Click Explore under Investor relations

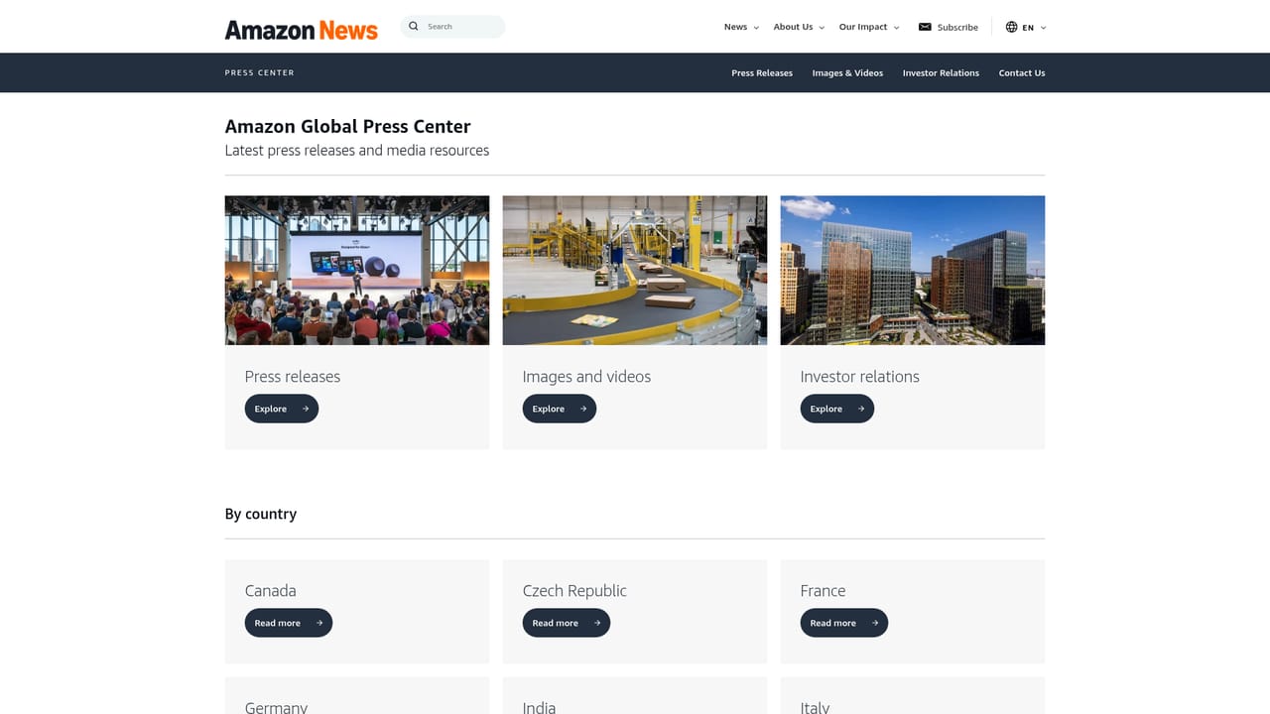pos(837,409)
